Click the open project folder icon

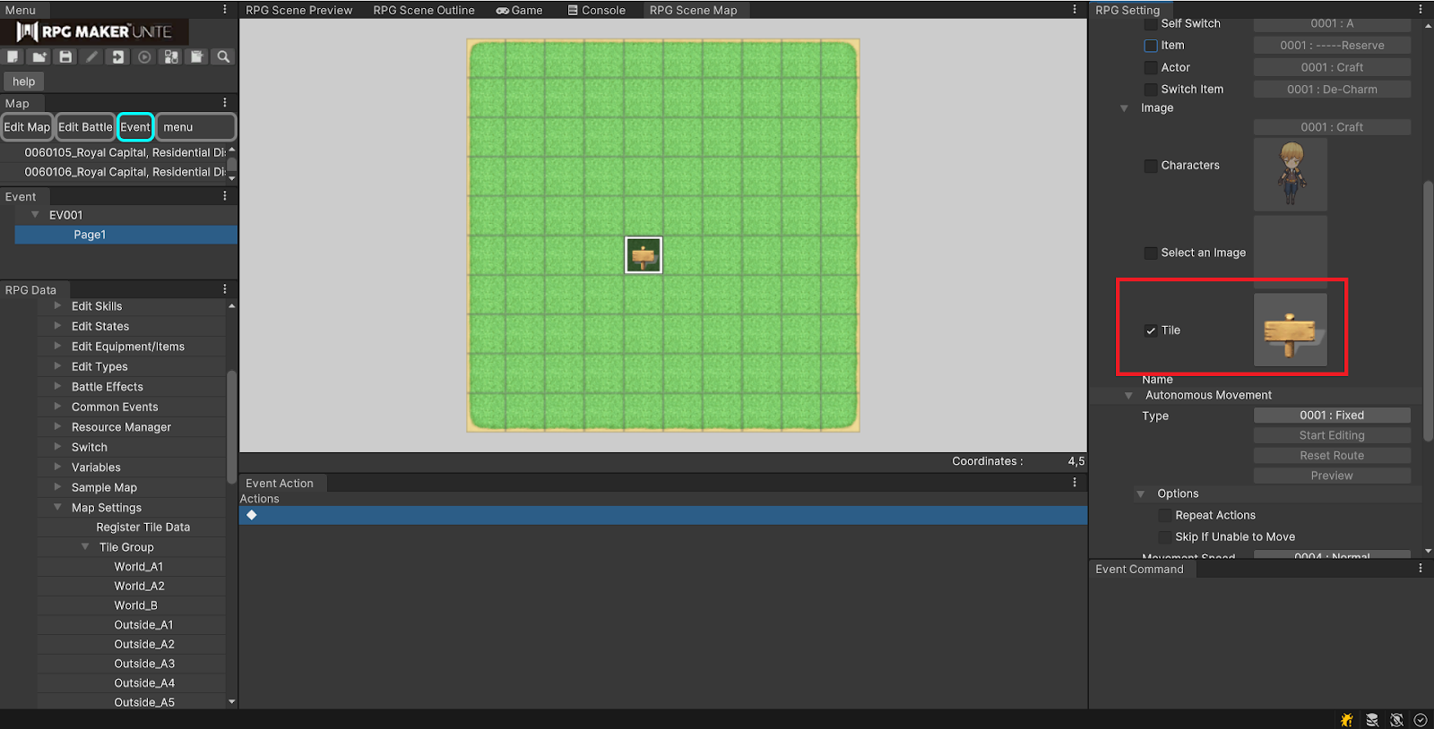pos(39,56)
